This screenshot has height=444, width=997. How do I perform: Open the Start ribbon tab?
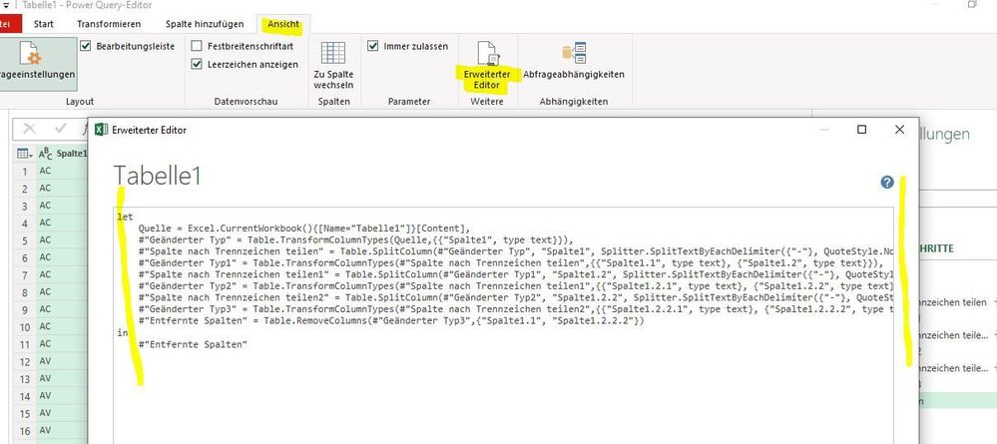[x=43, y=24]
